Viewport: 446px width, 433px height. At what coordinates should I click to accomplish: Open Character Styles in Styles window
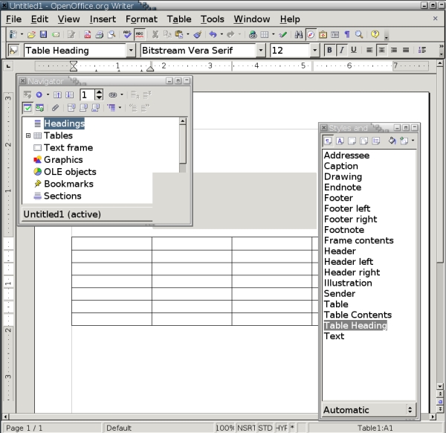pyautogui.click(x=340, y=141)
